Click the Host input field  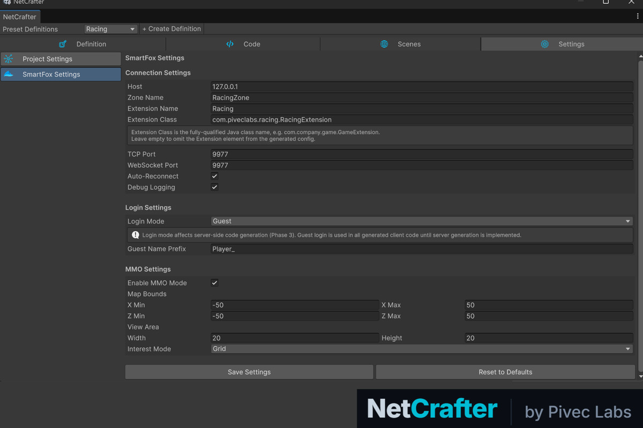click(x=422, y=87)
